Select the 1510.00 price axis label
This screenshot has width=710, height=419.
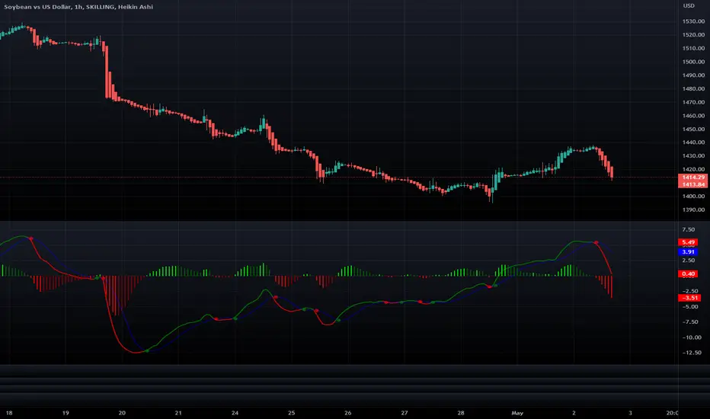[x=693, y=49]
